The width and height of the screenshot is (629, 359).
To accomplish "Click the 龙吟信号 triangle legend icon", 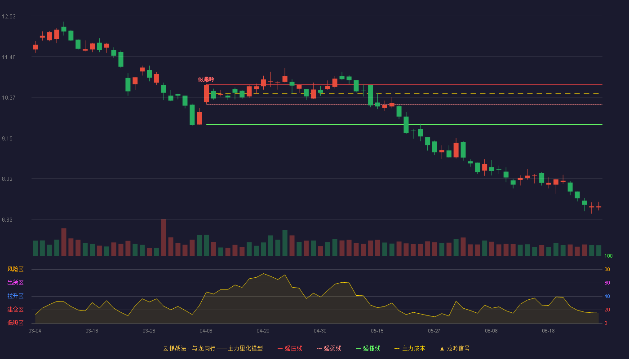I will coord(442,349).
